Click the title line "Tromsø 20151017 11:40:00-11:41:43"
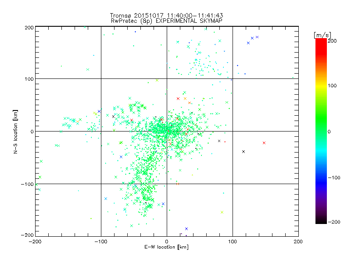 pyautogui.click(x=166, y=15)
